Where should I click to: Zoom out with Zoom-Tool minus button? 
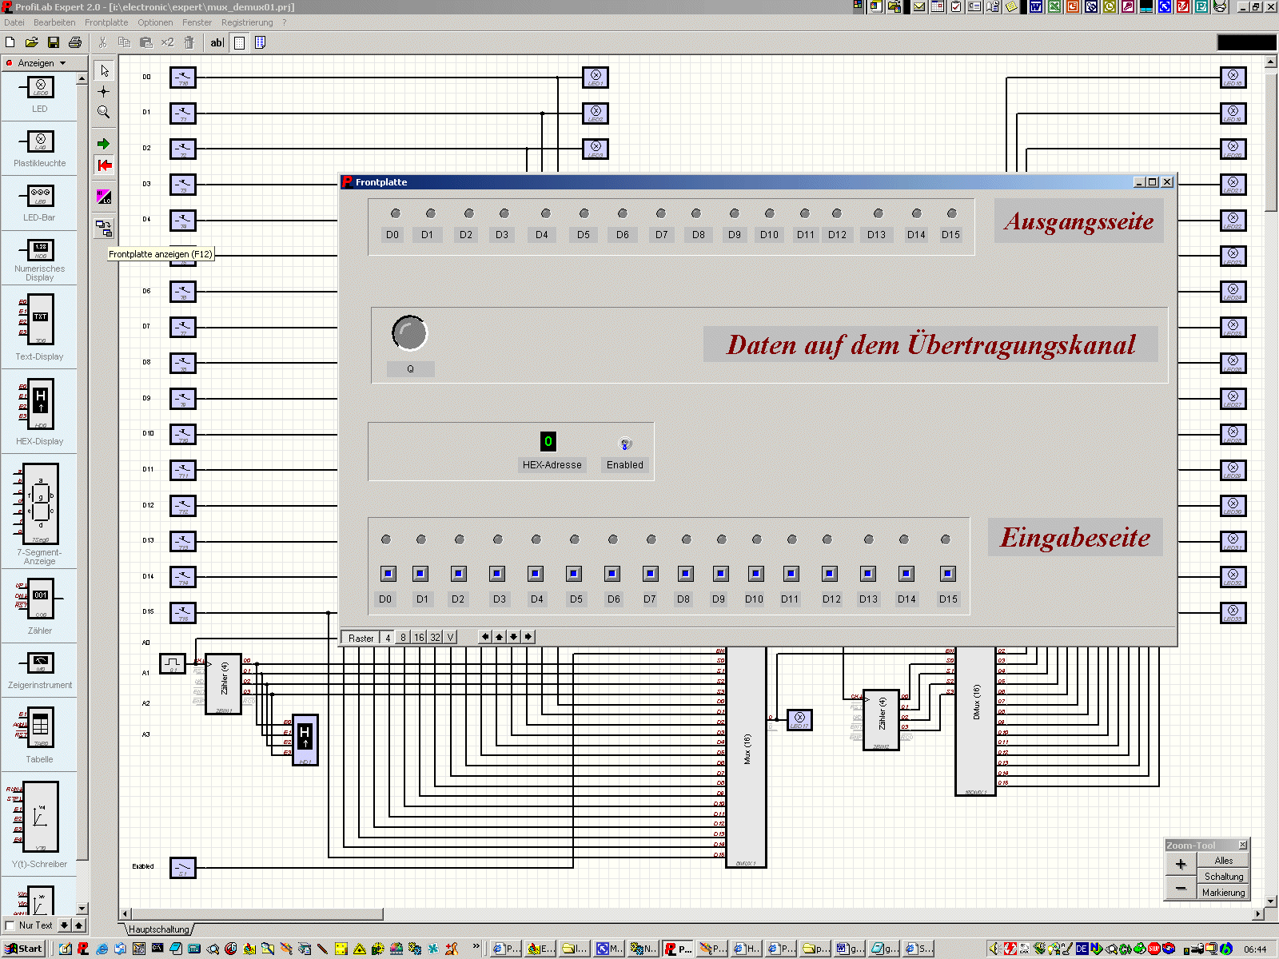tap(1181, 888)
